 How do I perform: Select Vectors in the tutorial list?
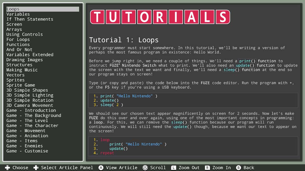15,75
